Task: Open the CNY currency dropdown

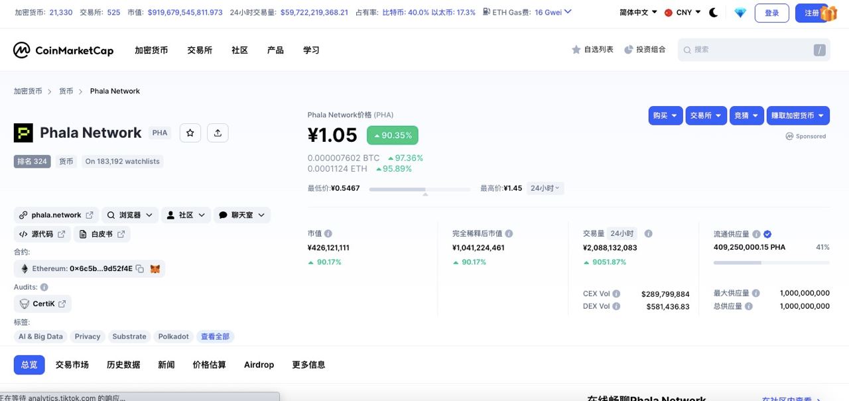Action: [683, 13]
